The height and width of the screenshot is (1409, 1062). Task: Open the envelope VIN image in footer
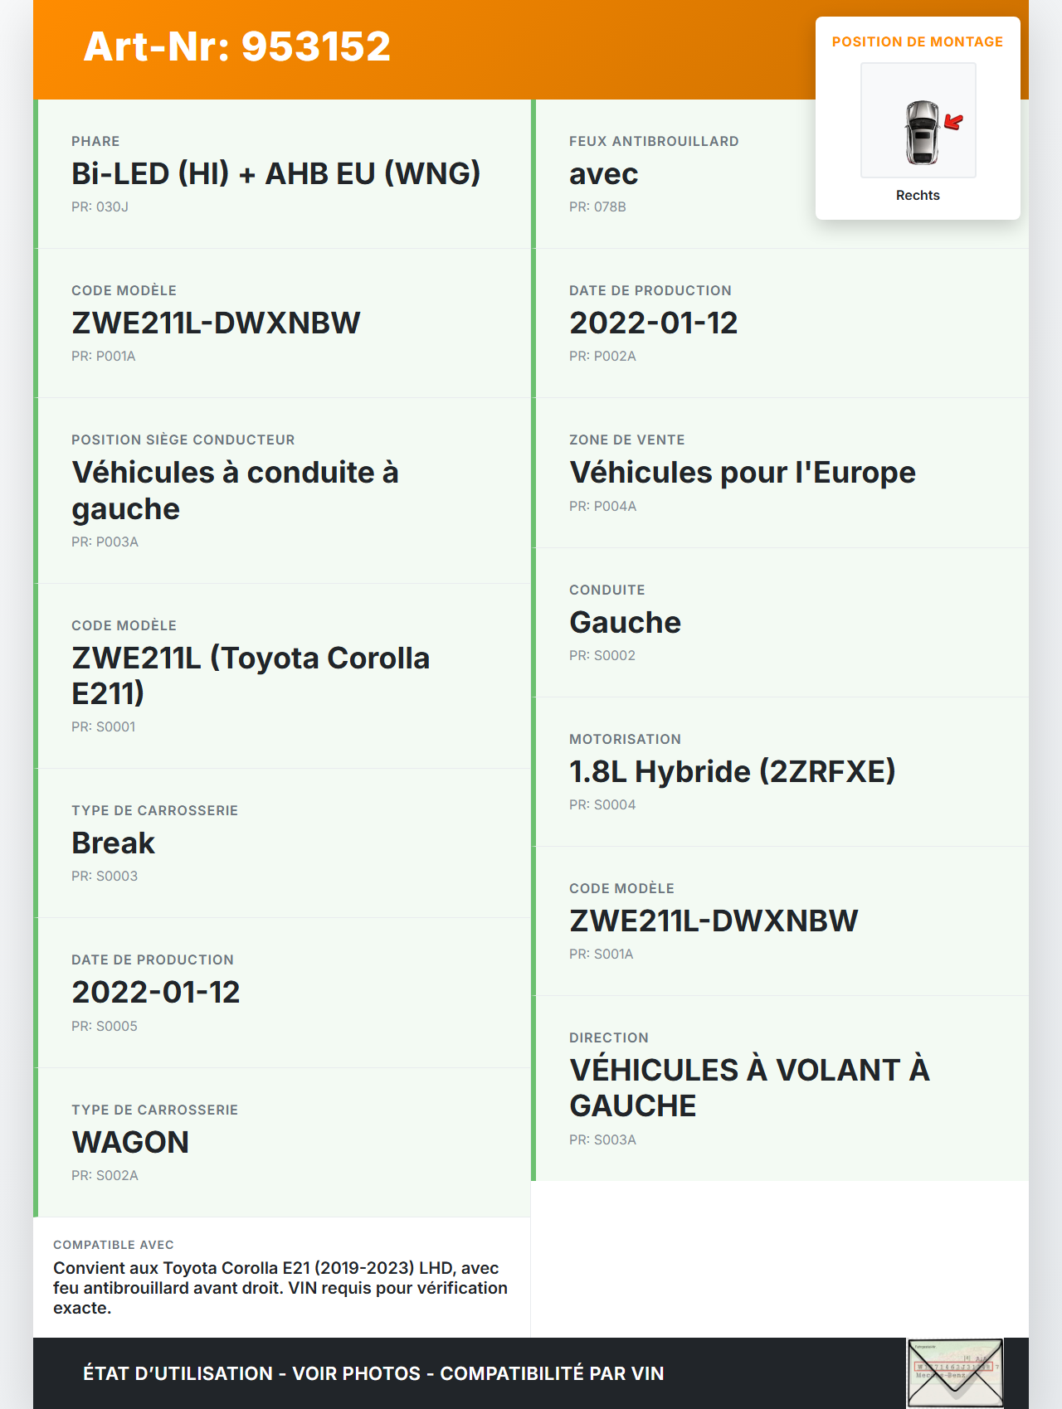point(955,1373)
